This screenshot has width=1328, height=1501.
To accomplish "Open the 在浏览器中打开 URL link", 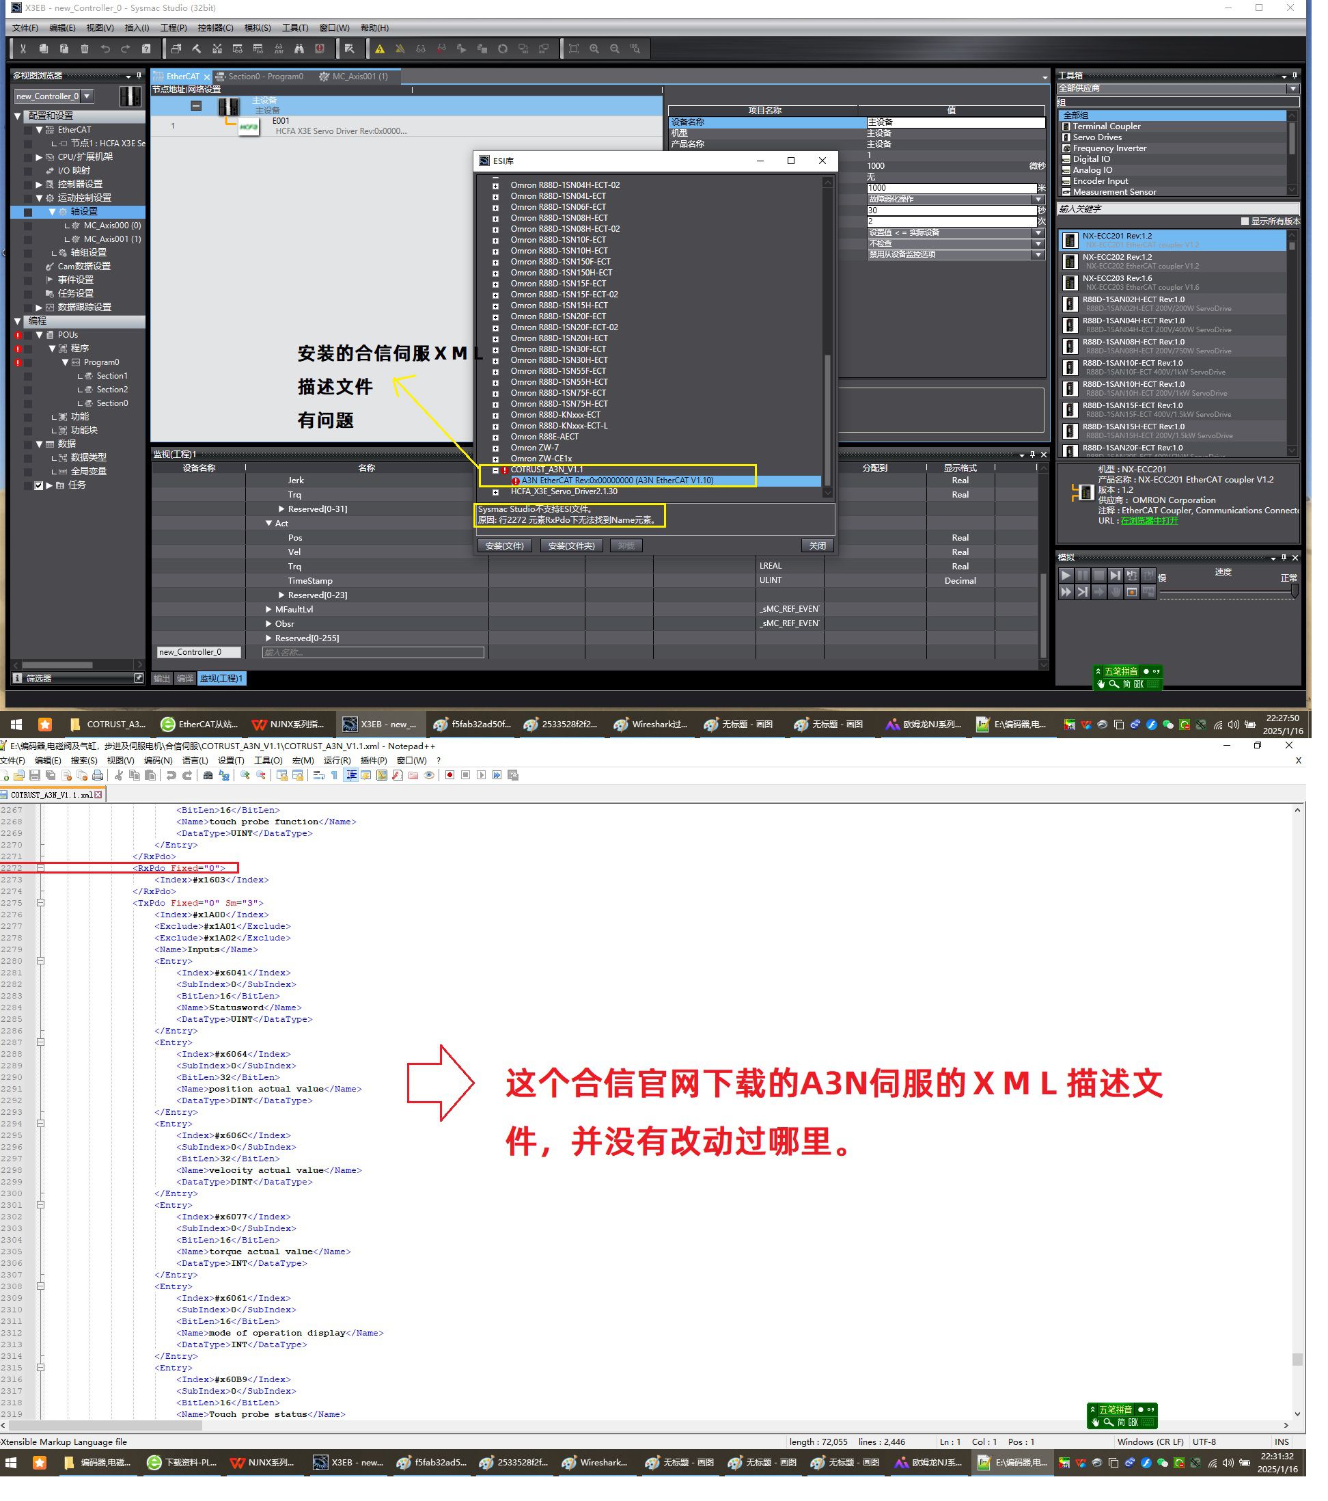I will (x=1149, y=521).
